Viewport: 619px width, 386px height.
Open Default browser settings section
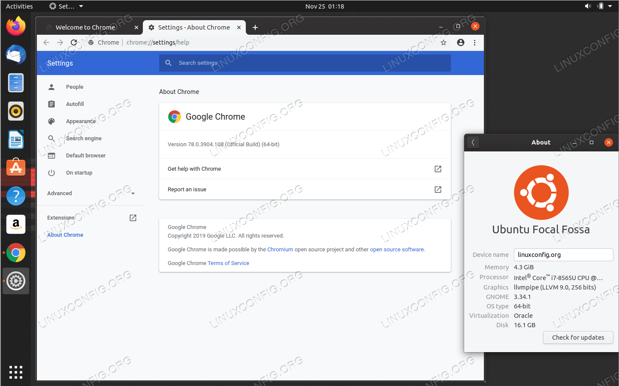coord(86,156)
